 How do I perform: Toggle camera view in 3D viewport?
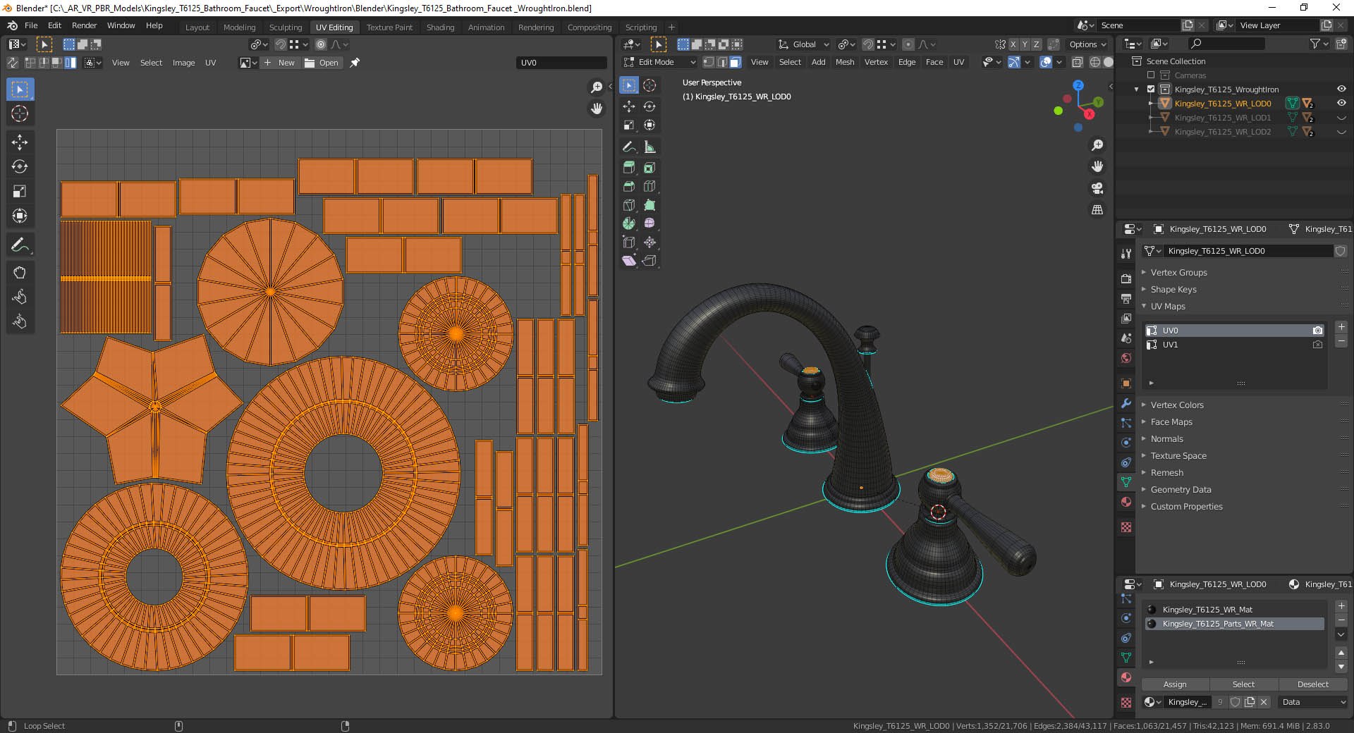[1097, 188]
